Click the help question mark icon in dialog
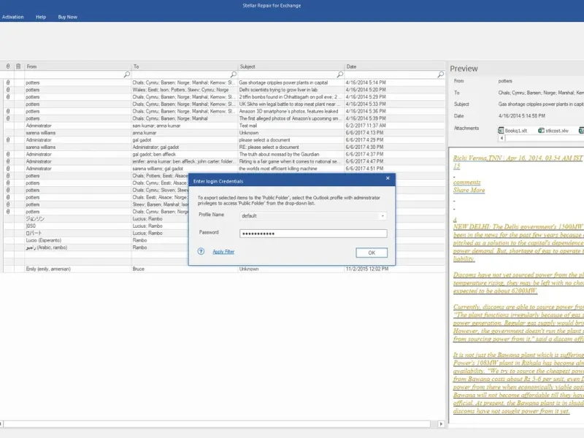584x438 pixels. point(201,251)
